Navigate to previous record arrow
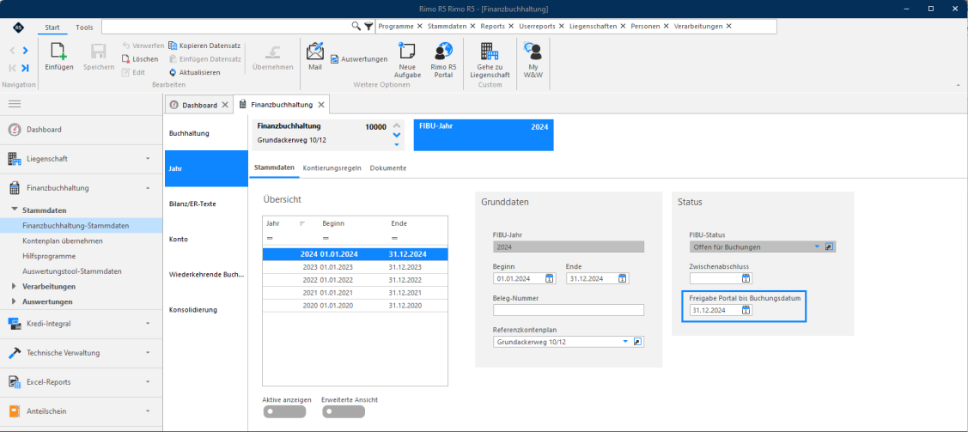This screenshot has width=968, height=432. tap(13, 51)
